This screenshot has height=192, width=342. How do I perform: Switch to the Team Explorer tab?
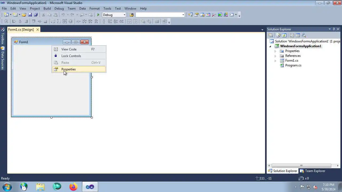point(312,171)
